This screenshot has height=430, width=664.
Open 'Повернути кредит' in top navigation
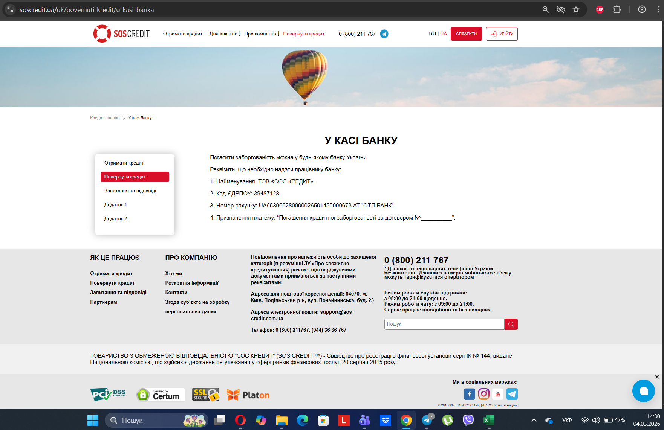(x=304, y=34)
